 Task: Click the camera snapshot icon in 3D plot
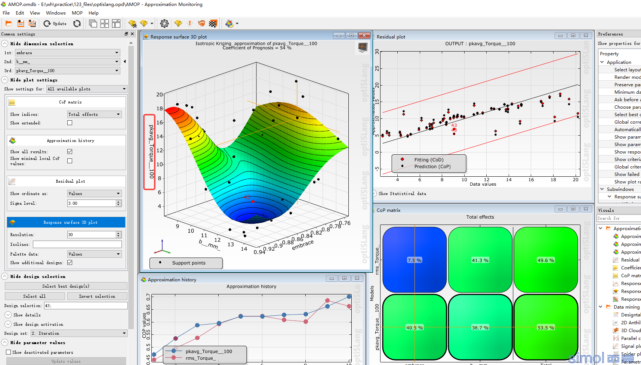tap(363, 47)
